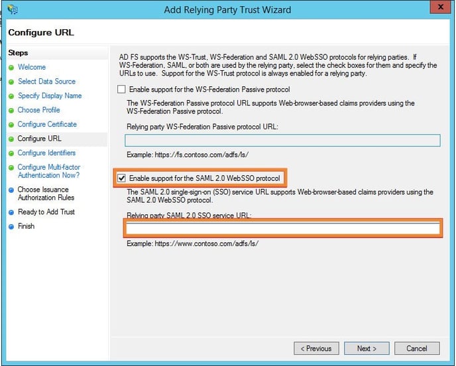456x366 pixels.
Task: Click the green bullet beside Choose Profile
Action: [11, 110]
